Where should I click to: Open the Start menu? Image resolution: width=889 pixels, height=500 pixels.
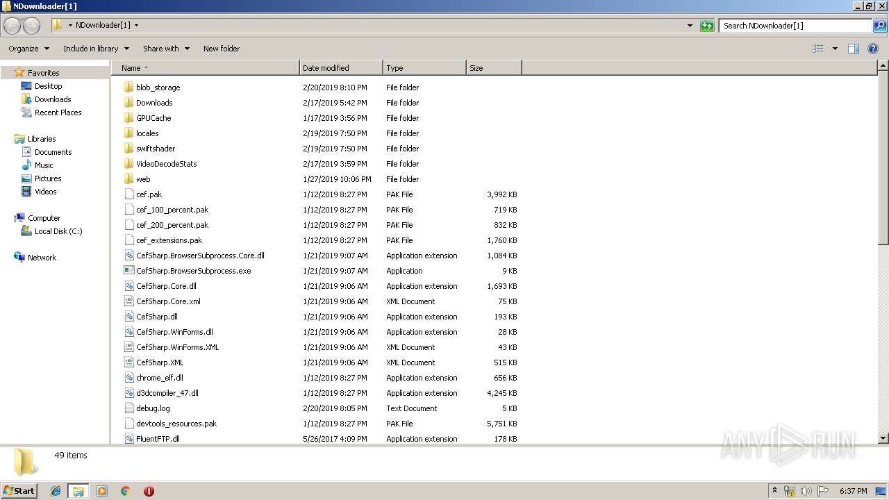[x=19, y=491]
